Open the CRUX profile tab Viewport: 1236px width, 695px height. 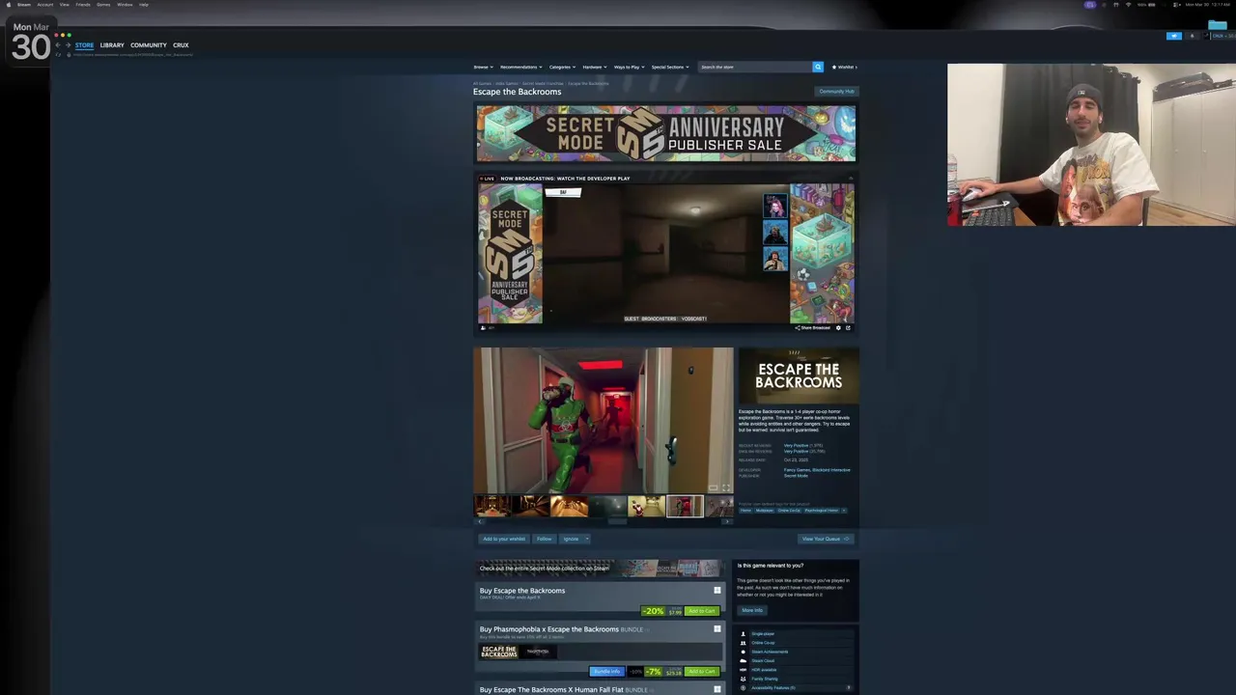(x=181, y=45)
